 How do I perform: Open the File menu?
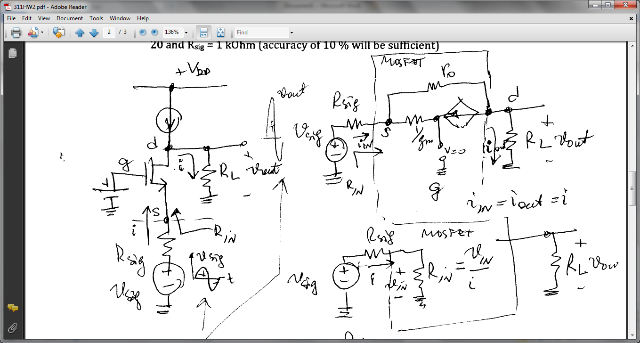(11, 18)
